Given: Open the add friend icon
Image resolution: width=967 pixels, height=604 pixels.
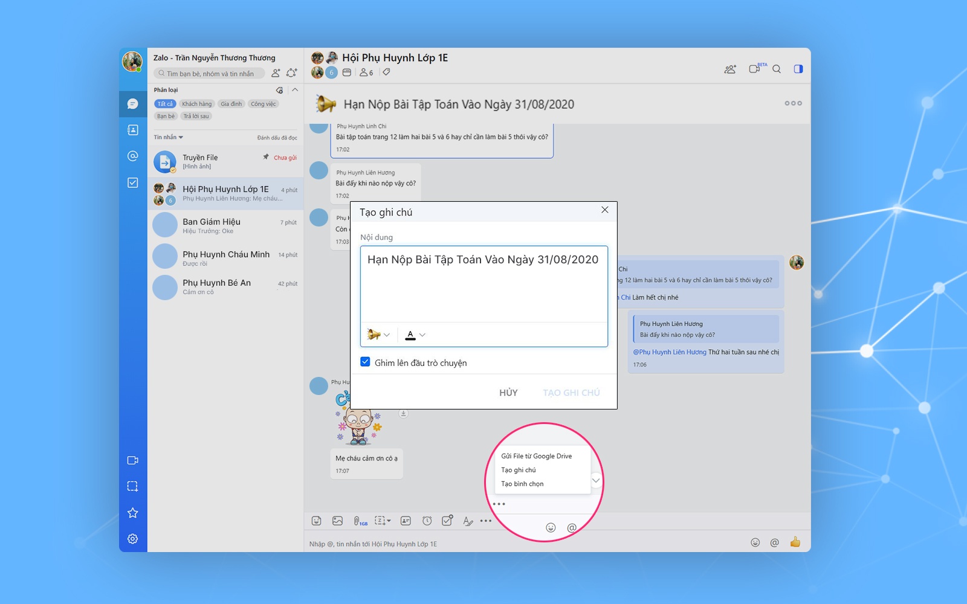Looking at the screenshot, I should (276, 73).
